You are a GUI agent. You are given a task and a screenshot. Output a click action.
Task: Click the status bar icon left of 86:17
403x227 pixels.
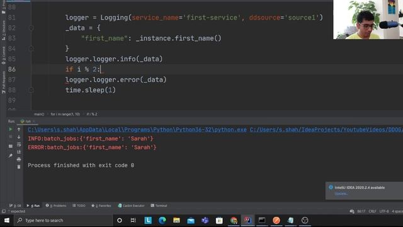352,211
